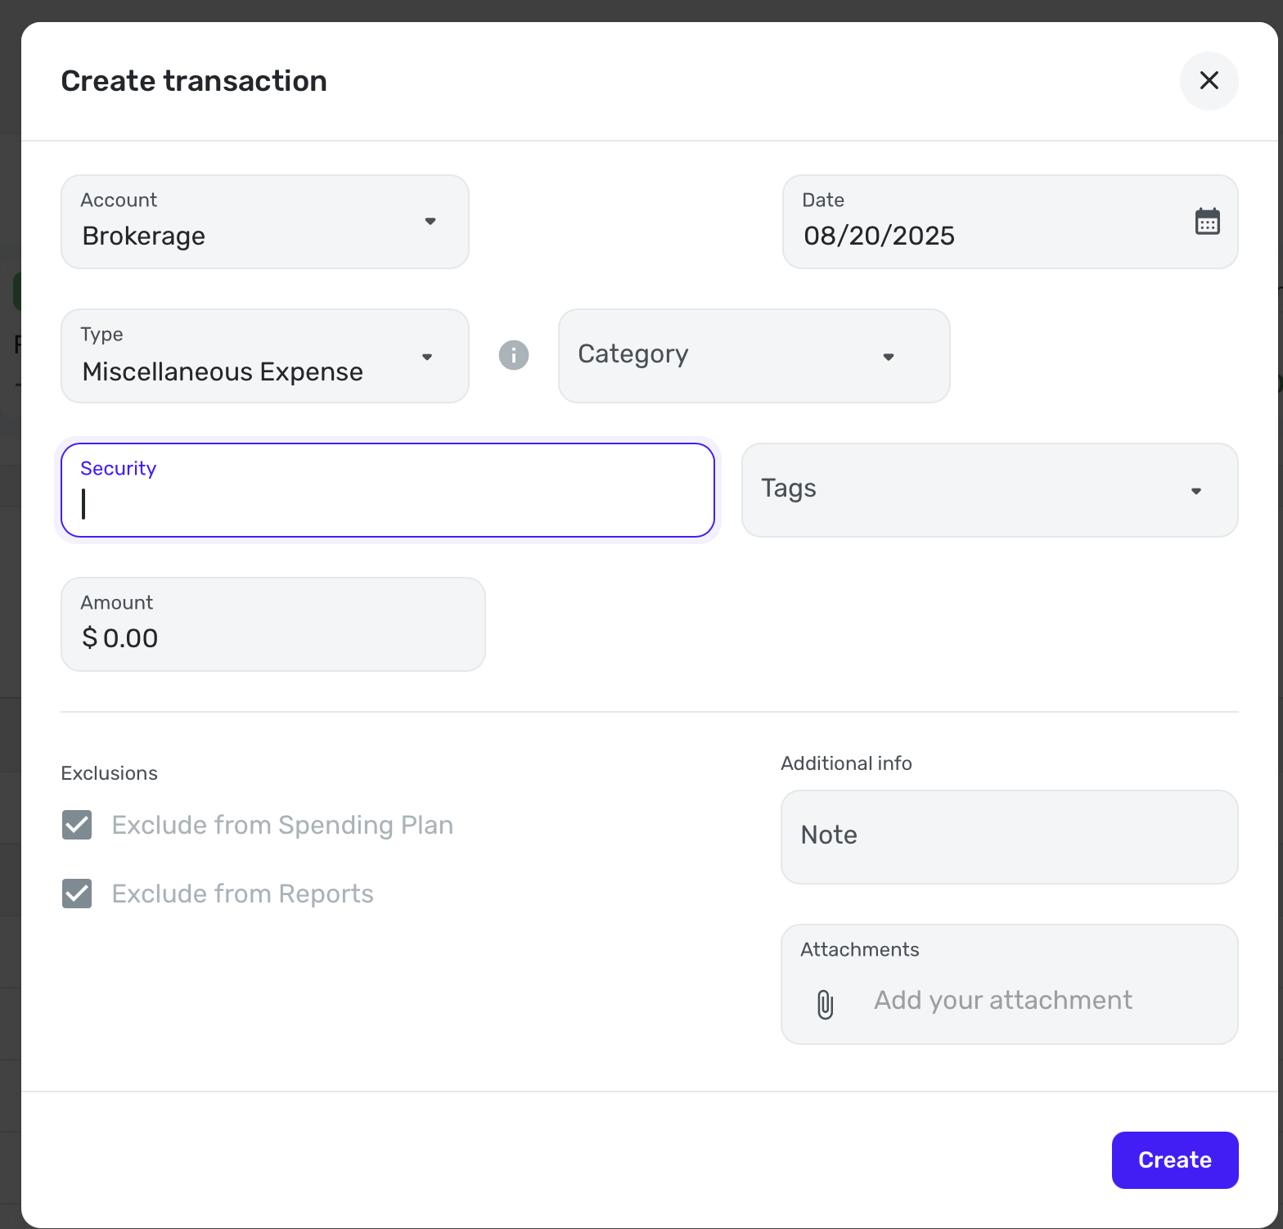Click Add your attachment text
1283x1229 pixels.
[x=1002, y=1000]
